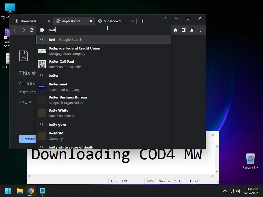Select the 'better' search suggestion

pyautogui.click(x=104, y=75)
